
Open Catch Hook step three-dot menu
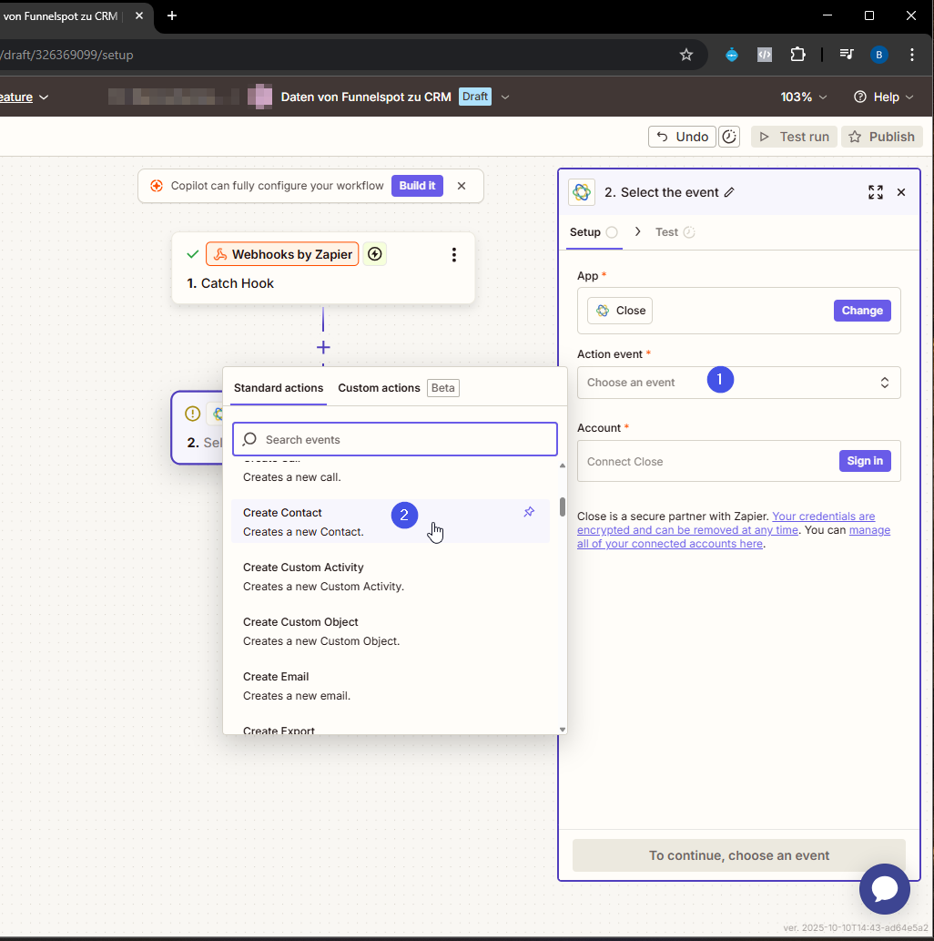[454, 254]
